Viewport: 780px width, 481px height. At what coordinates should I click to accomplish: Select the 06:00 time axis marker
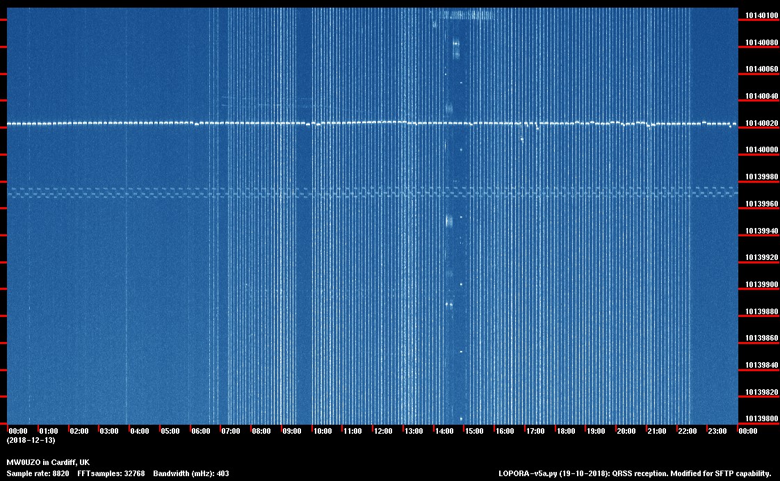[200, 431]
